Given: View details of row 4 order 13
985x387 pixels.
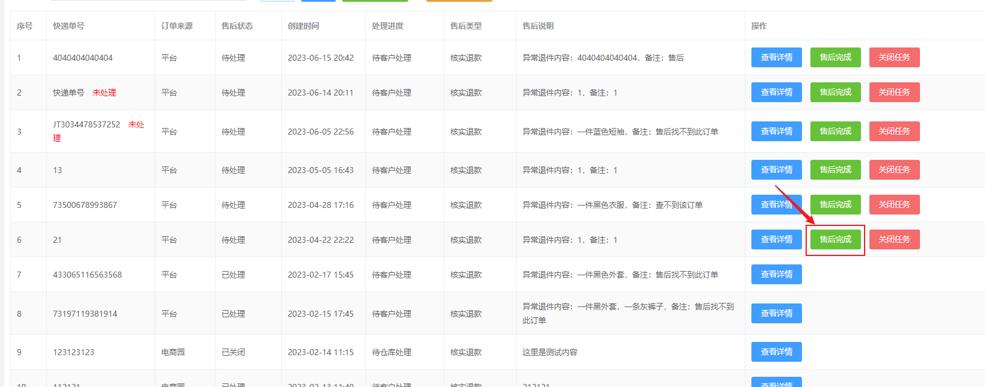Looking at the screenshot, I should point(776,170).
